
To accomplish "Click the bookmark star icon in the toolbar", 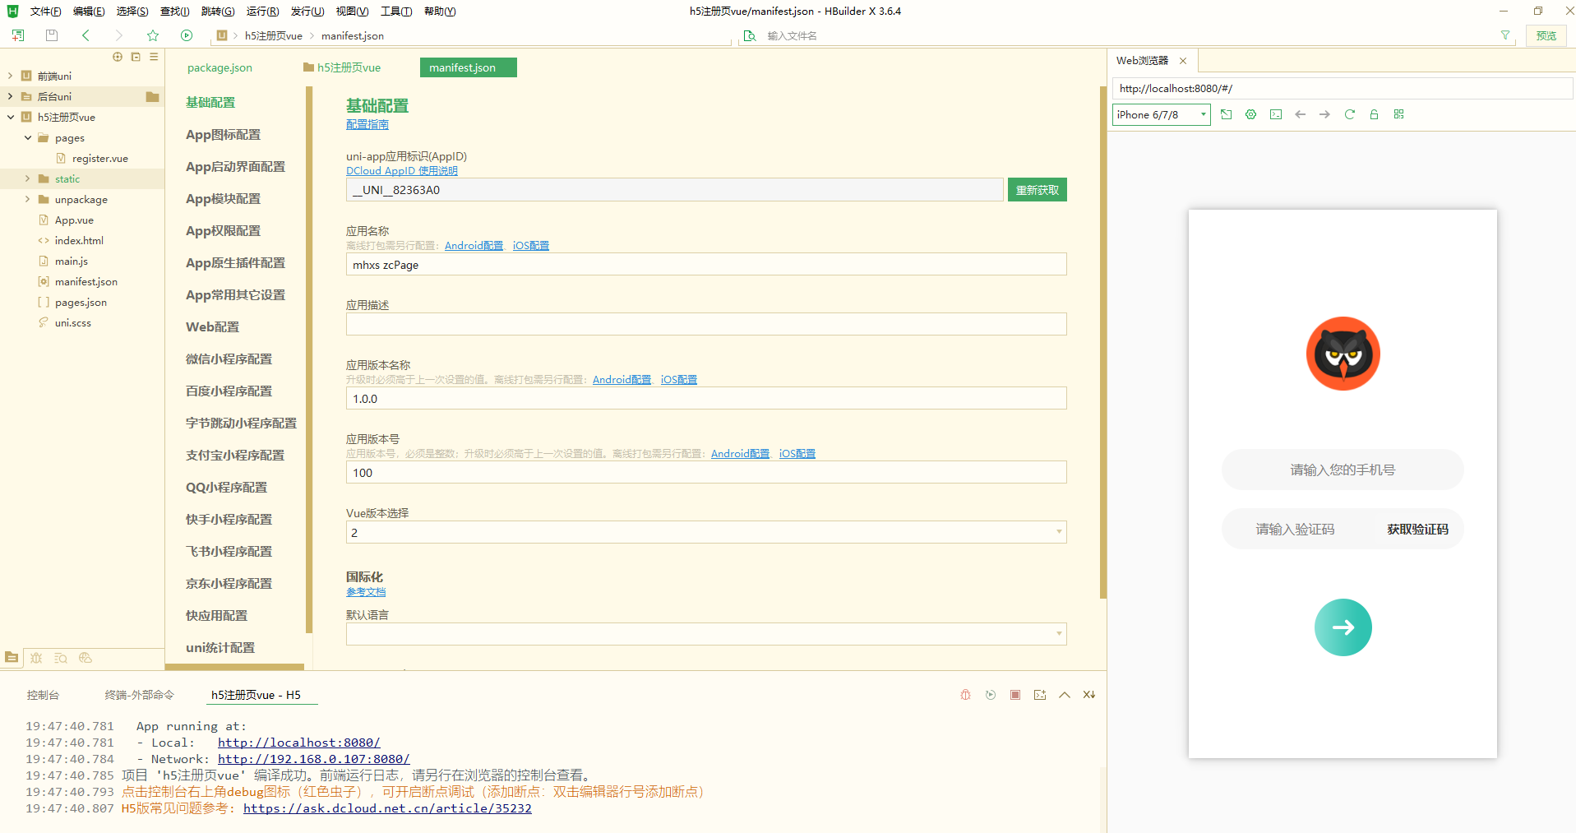I will (153, 35).
